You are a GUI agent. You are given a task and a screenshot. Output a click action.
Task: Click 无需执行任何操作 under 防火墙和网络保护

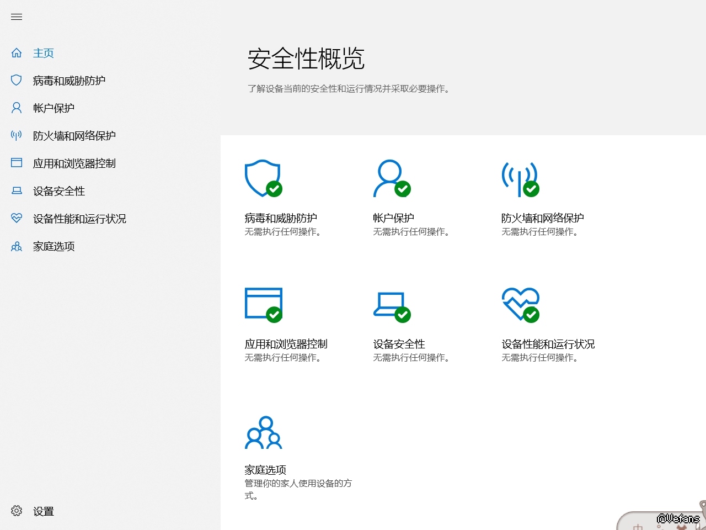(540, 232)
